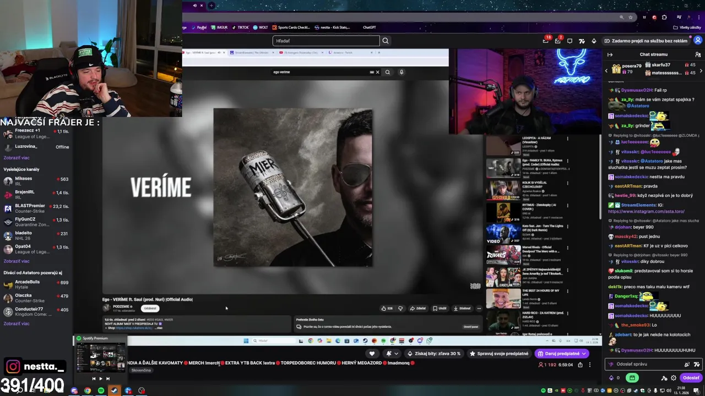Dislike the YouTube video thumbs down
This screenshot has height=396, width=705.
click(x=400, y=309)
